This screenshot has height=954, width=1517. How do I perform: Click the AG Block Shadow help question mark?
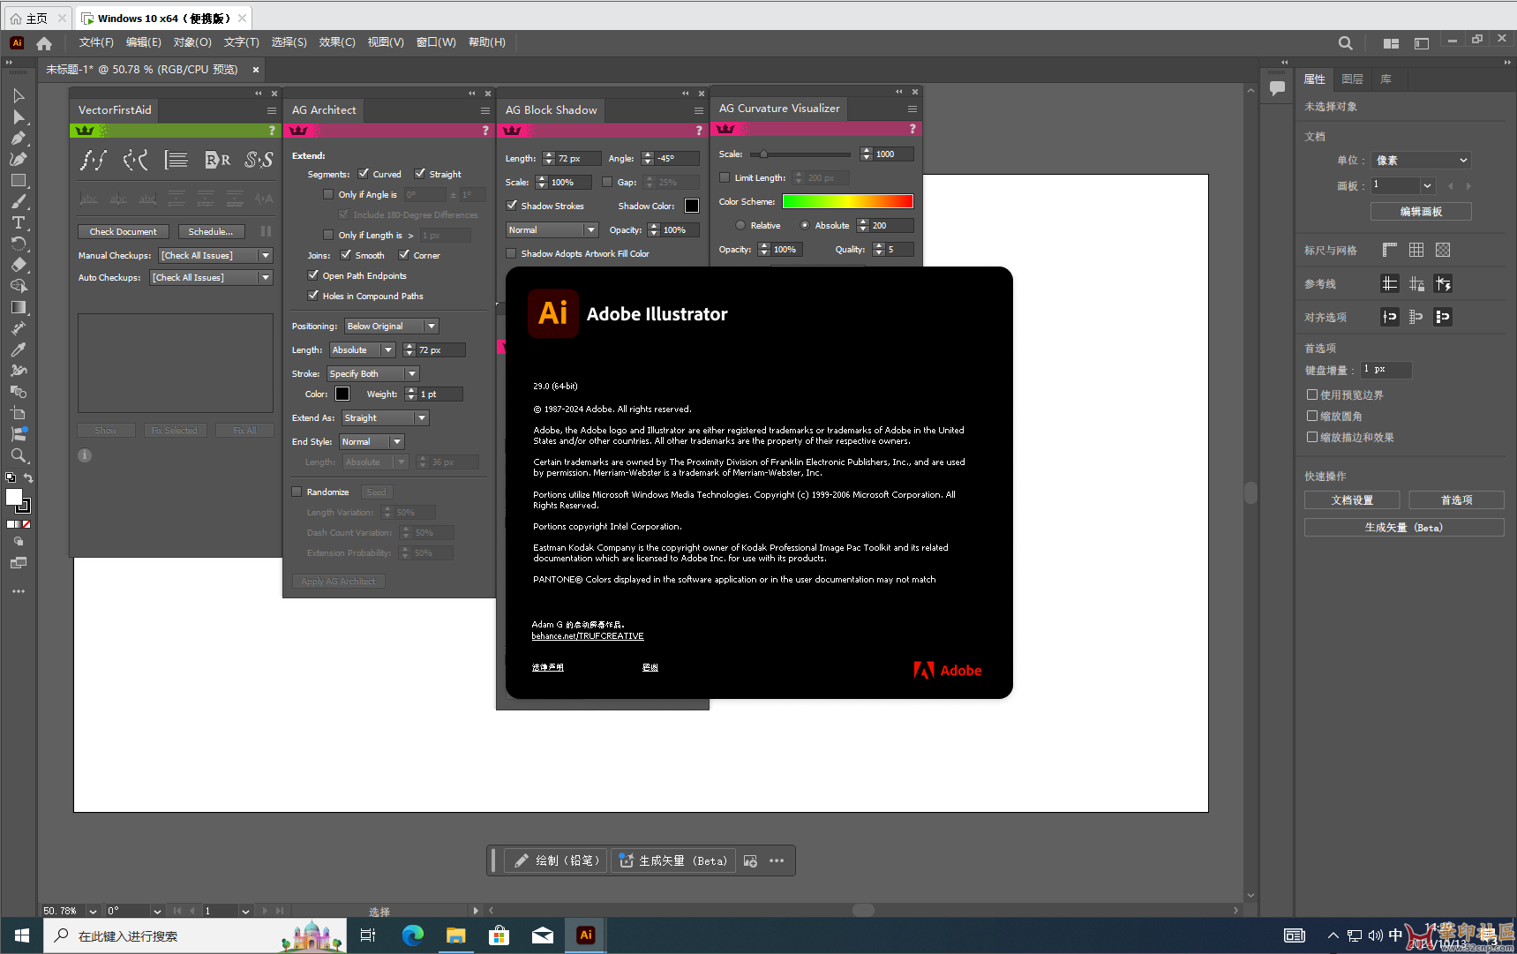(x=699, y=130)
